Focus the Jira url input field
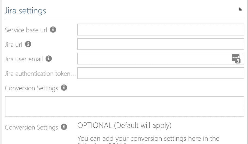248x144 pixels. (x=161, y=44)
